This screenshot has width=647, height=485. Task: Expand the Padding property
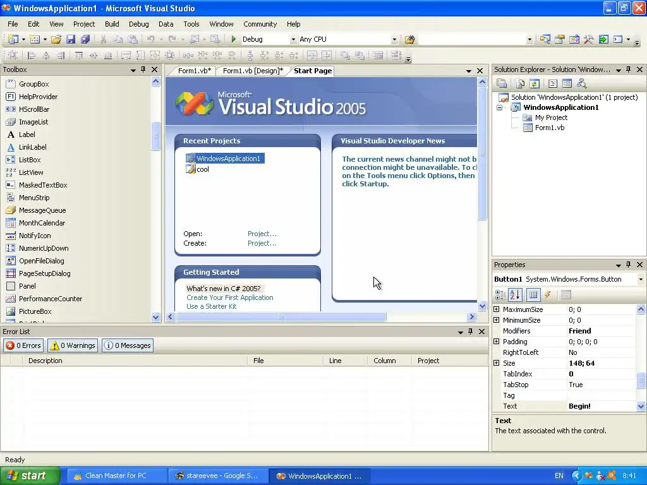pos(497,341)
